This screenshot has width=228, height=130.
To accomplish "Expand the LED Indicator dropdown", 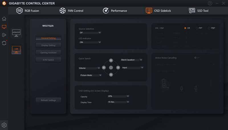I will 90,42.
